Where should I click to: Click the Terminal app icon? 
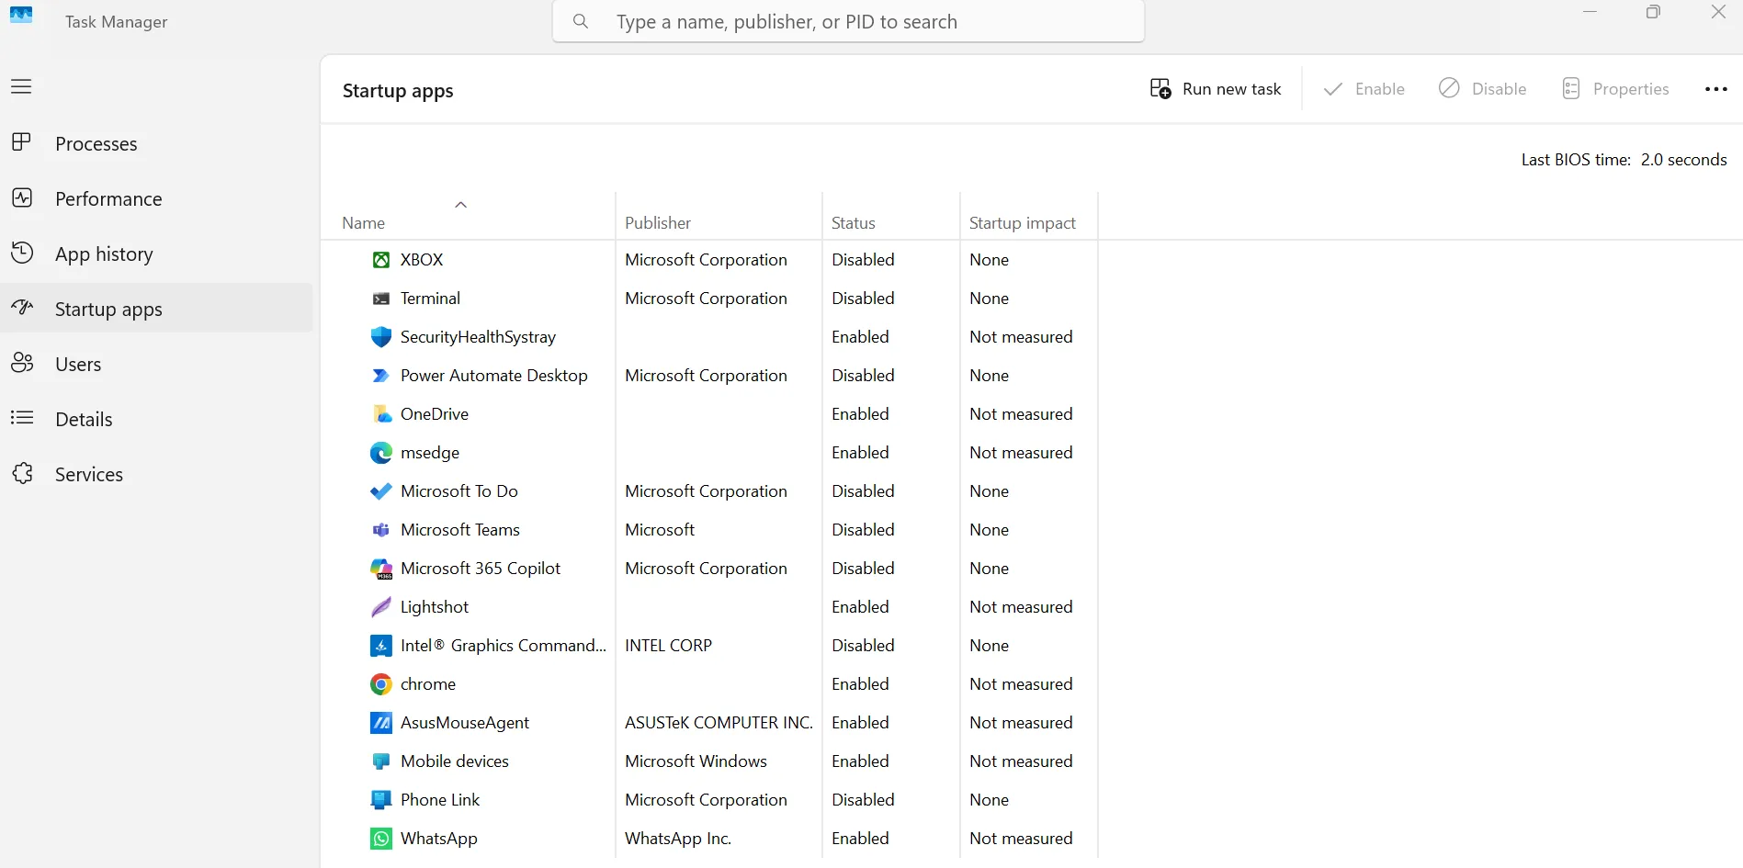(381, 299)
